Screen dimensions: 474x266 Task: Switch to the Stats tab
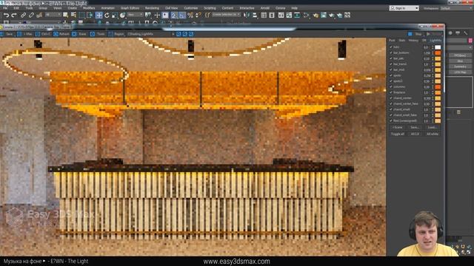401,40
